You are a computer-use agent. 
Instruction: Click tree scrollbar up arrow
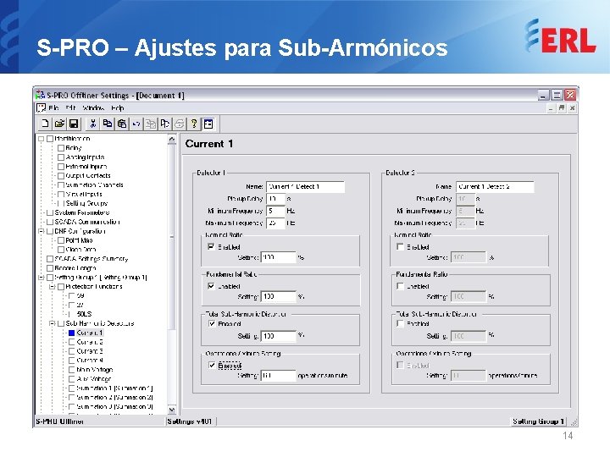pos(171,140)
